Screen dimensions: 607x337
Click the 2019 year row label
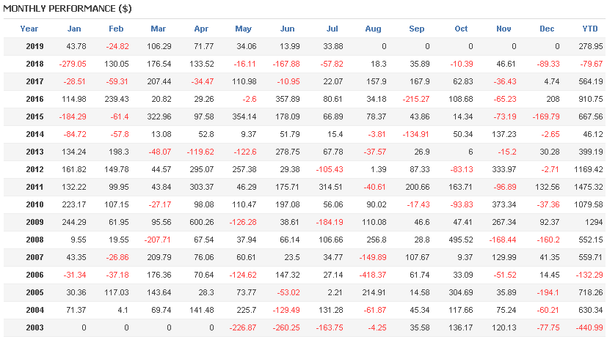(x=34, y=46)
